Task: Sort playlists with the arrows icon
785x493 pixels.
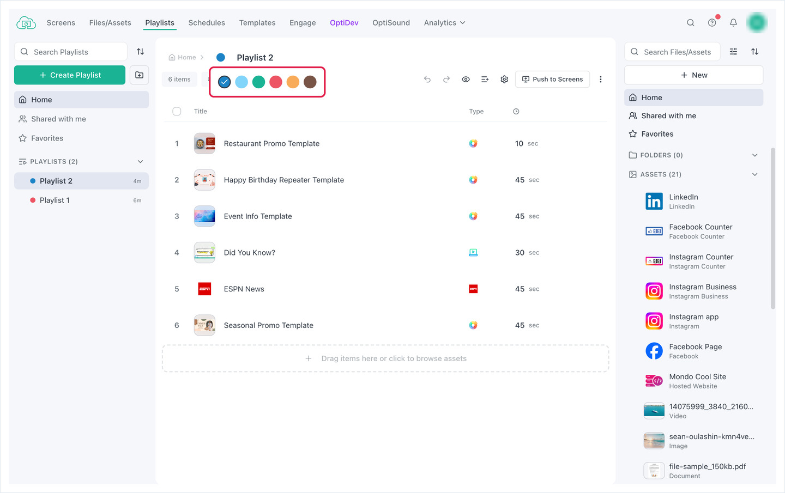Action: (x=141, y=52)
